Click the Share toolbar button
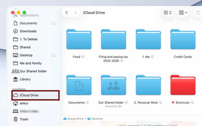 click(198, 13)
